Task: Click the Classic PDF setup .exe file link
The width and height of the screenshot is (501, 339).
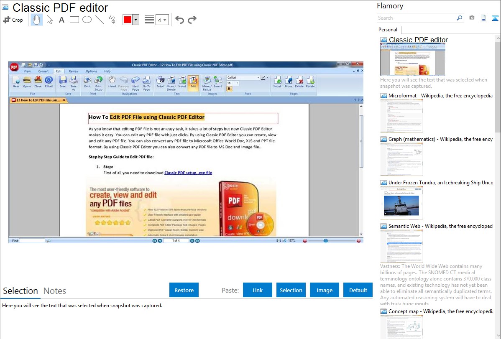Action: pos(188,173)
